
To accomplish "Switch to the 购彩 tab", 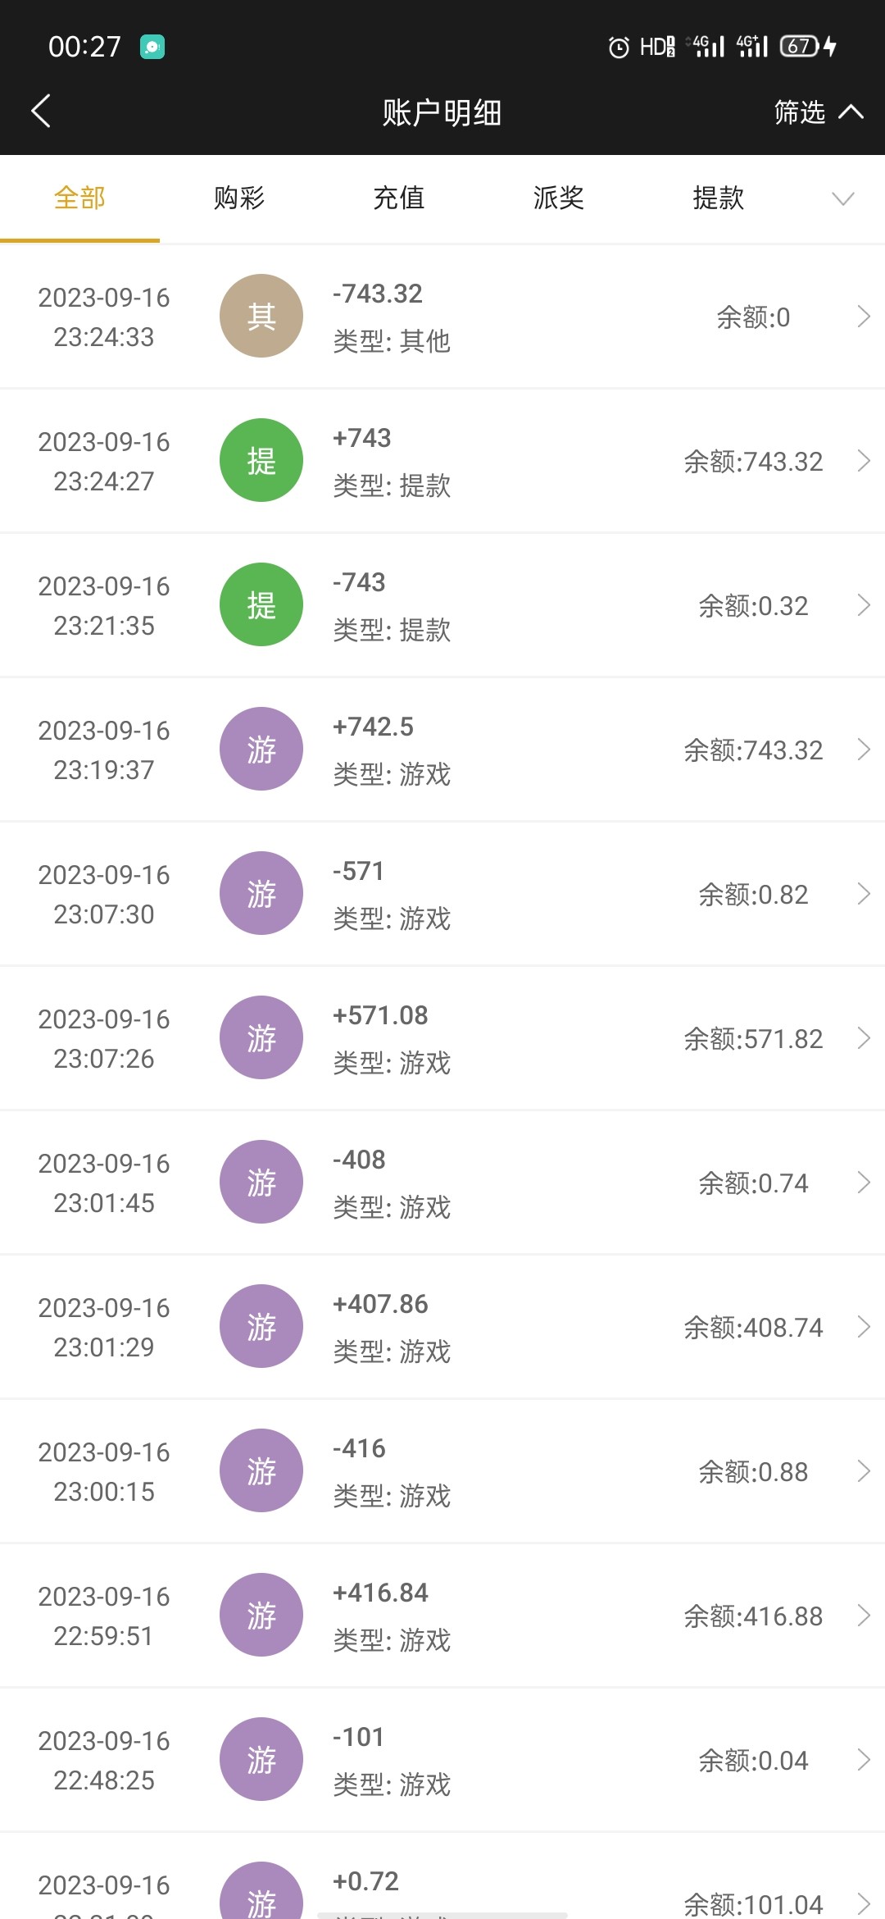I will click(x=239, y=198).
